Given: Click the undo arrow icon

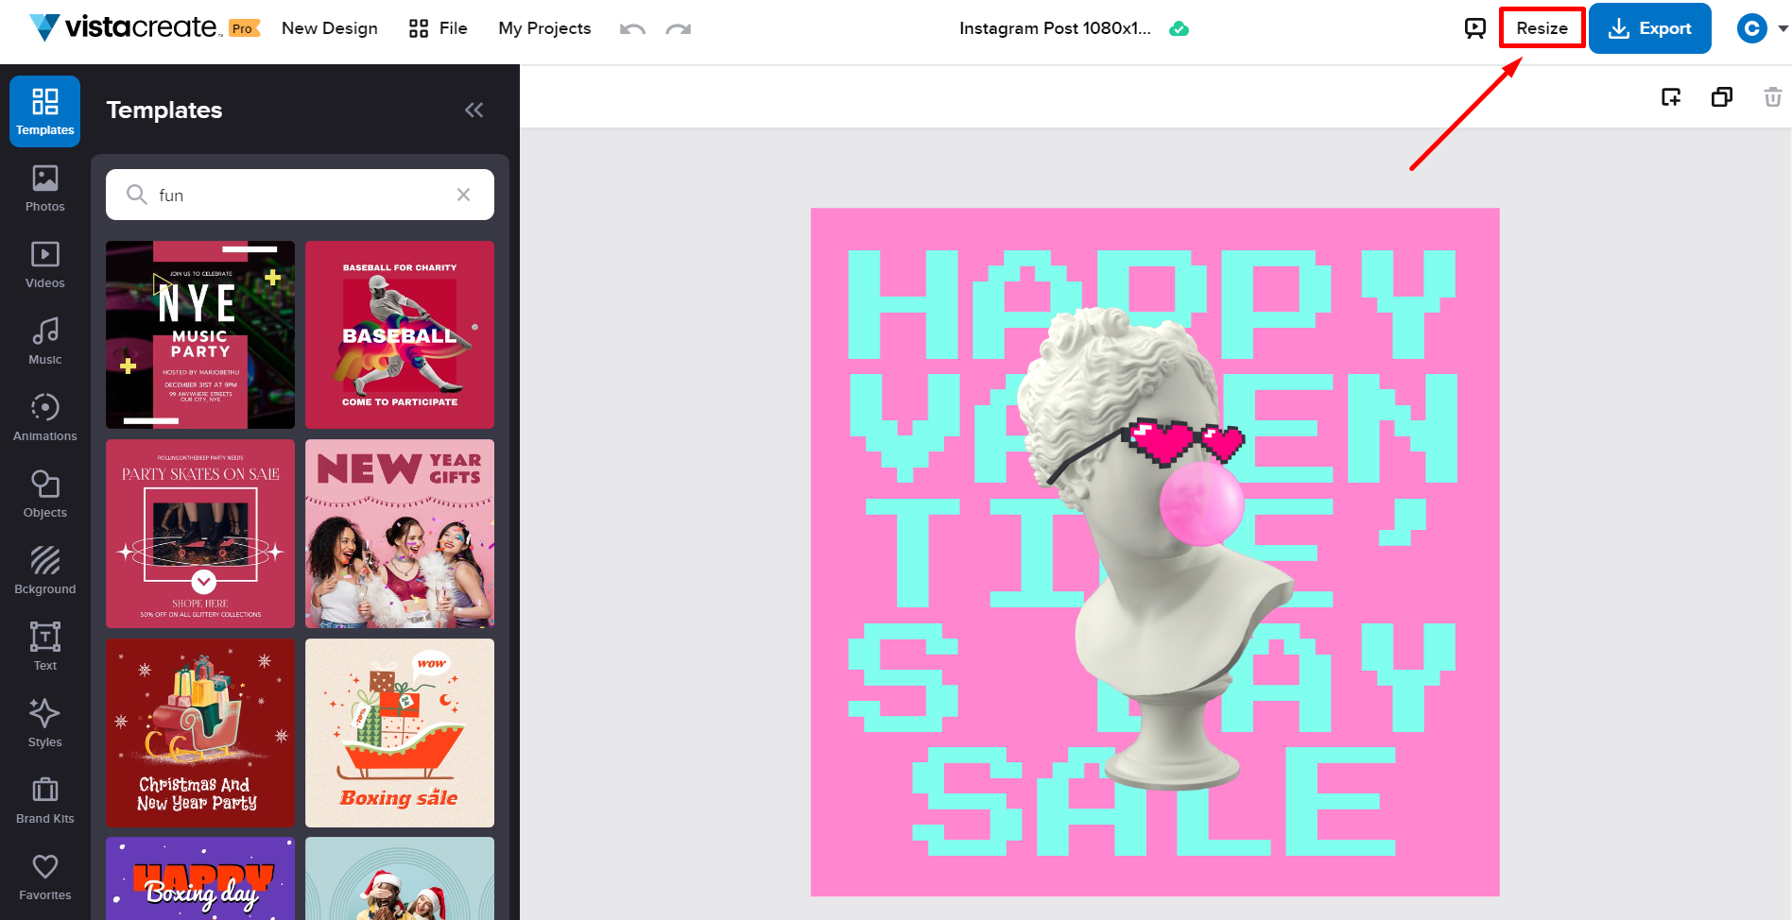Looking at the screenshot, I should pyautogui.click(x=632, y=29).
